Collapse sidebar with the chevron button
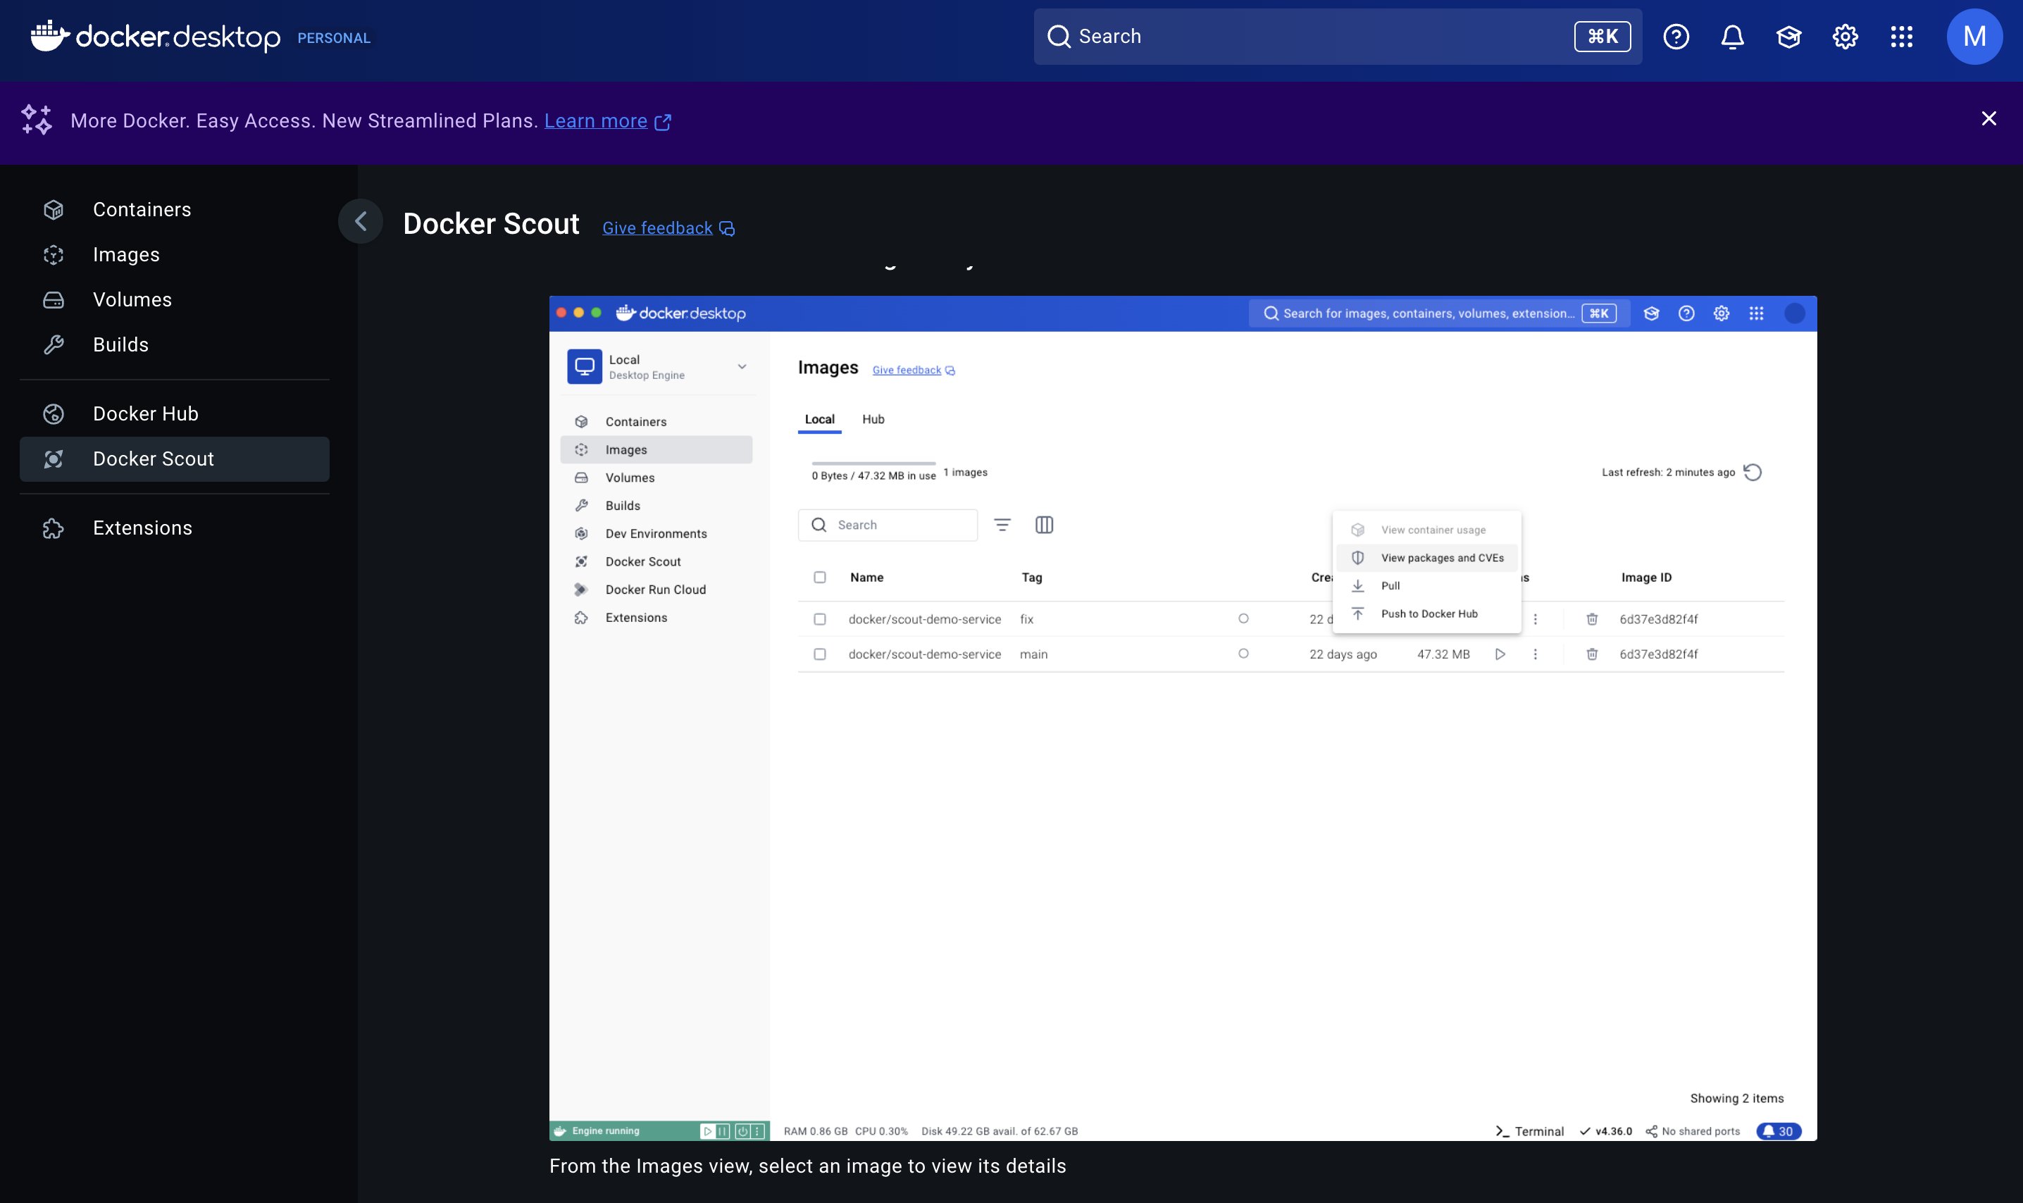Image resolution: width=2023 pixels, height=1203 pixels. tap(361, 221)
